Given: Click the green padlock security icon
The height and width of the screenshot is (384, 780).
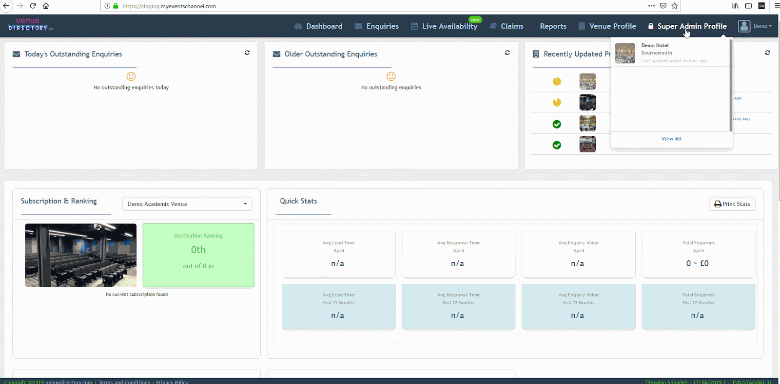Looking at the screenshot, I should 116,6.
